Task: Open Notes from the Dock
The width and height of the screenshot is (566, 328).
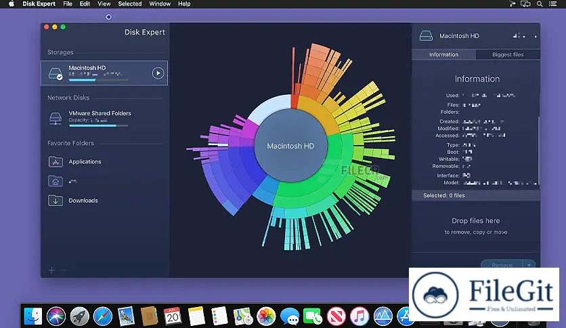Action: pos(196,316)
